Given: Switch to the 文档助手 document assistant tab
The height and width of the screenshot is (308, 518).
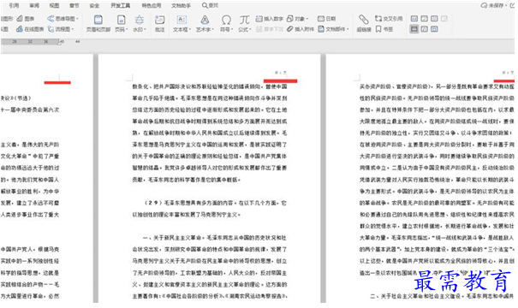Looking at the screenshot, I should [x=181, y=5].
